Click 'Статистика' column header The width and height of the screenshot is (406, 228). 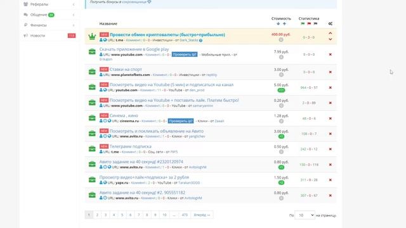click(x=309, y=18)
